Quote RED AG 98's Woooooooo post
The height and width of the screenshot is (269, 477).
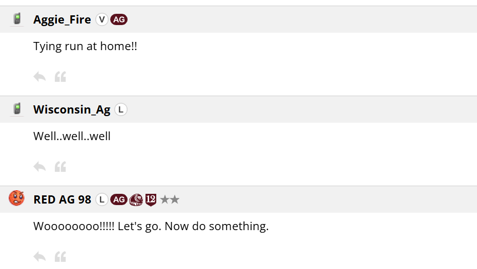[x=60, y=257]
